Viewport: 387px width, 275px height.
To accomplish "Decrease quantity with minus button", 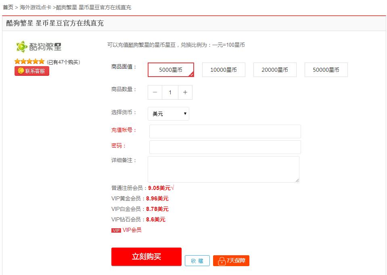I will tap(155, 92).
